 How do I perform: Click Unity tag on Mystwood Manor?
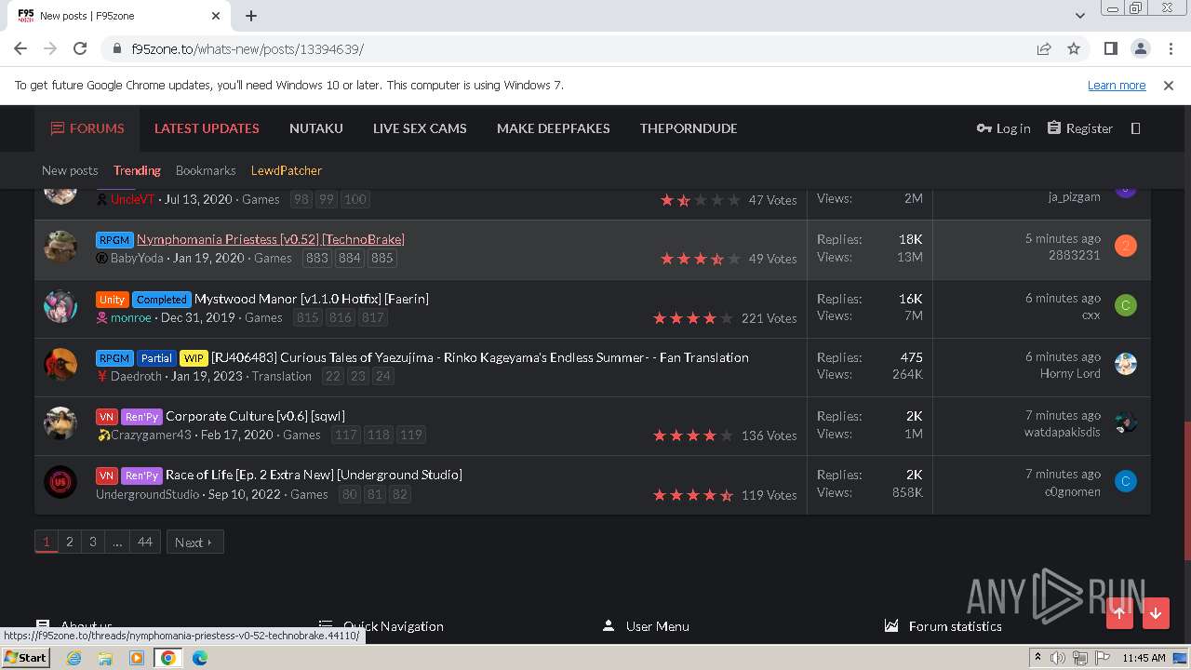tap(112, 299)
